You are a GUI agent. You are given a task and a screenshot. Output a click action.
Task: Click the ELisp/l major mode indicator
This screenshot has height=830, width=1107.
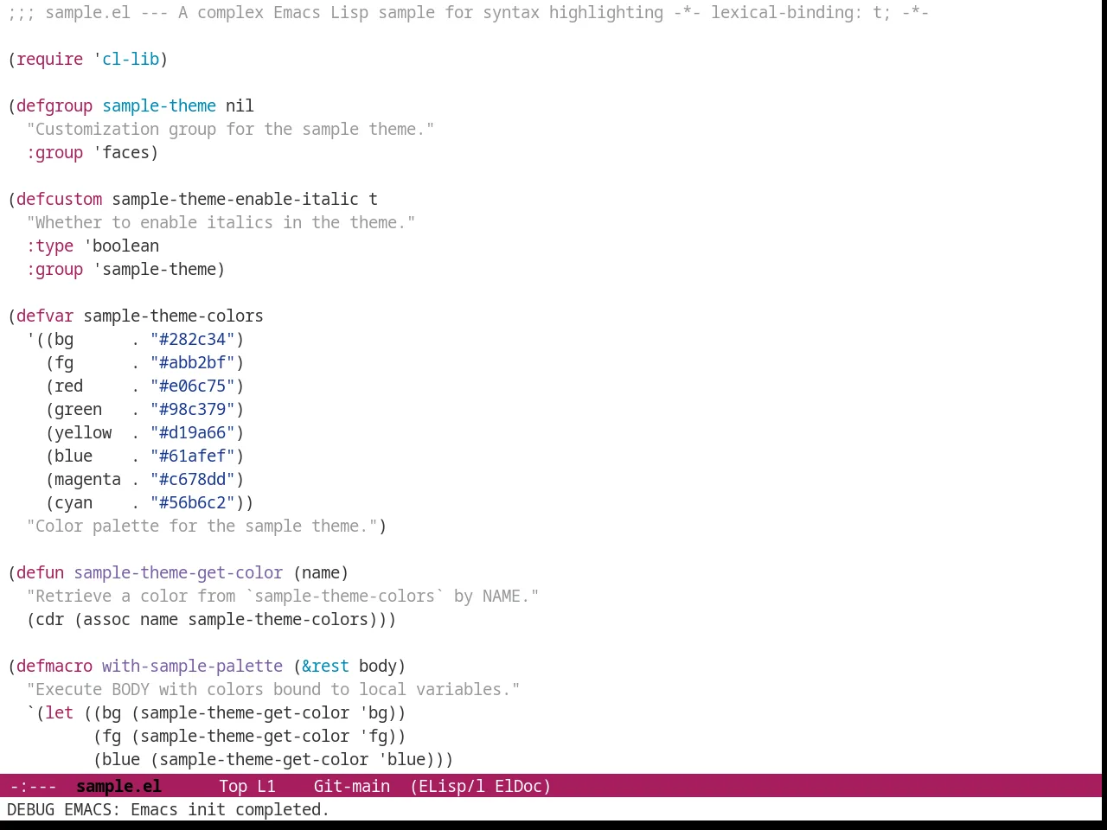click(447, 786)
